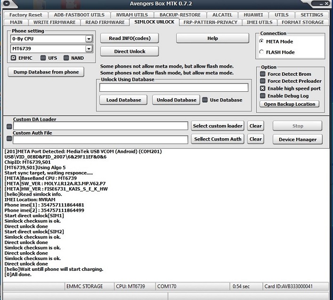Close the Avengers Box window
The height and width of the screenshot is (300, 333).
(326, 4)
